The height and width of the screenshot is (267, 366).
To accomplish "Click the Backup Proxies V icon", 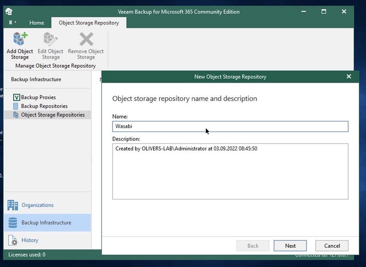I will 16,97.
